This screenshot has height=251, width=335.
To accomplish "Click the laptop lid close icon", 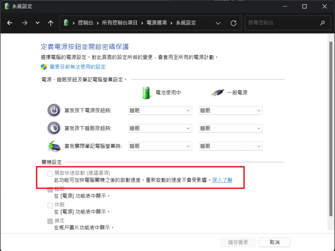I will click(54, 146).
